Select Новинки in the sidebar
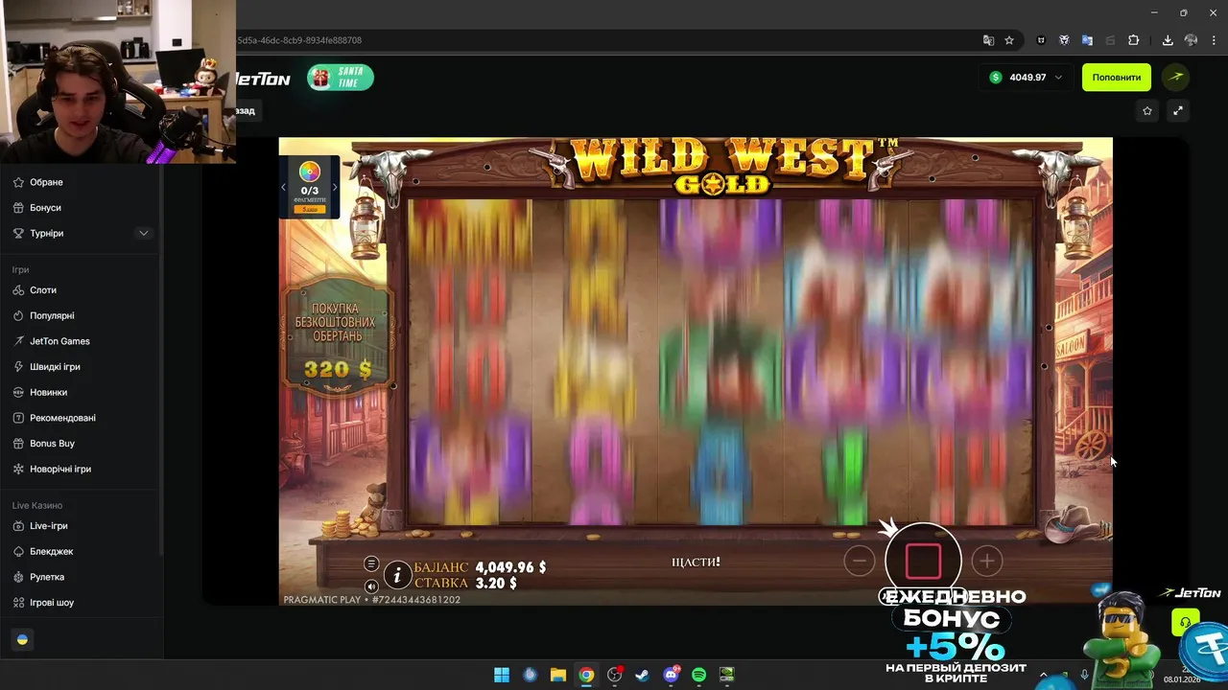Screen dimensions: 1228x690 pos(81,393)
